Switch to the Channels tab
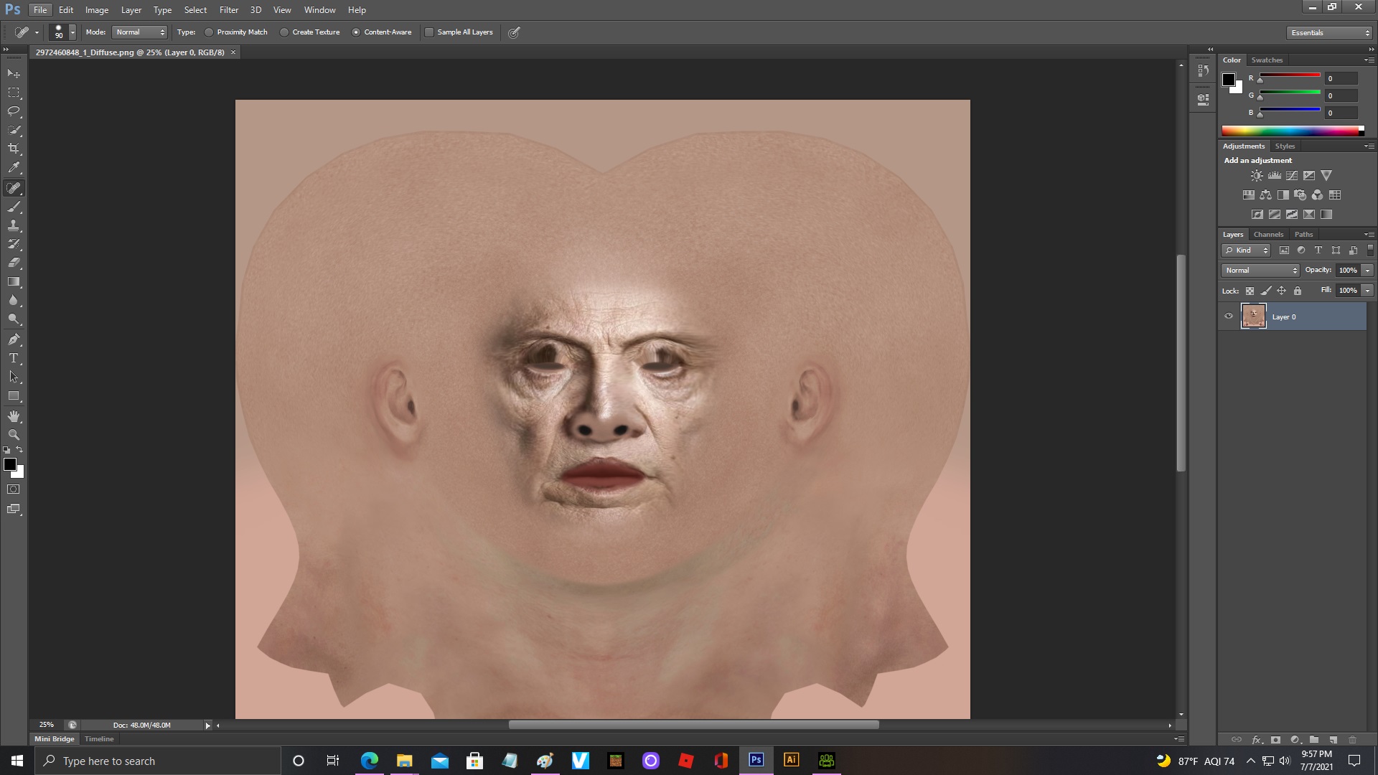Image resolution: width=1378 pixels, height=775 pixels. 1268,235
